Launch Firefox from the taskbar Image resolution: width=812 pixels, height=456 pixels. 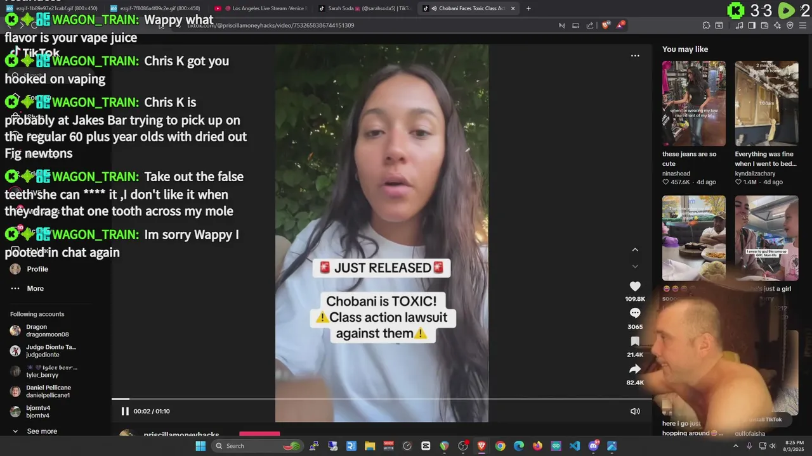(537, 446)
